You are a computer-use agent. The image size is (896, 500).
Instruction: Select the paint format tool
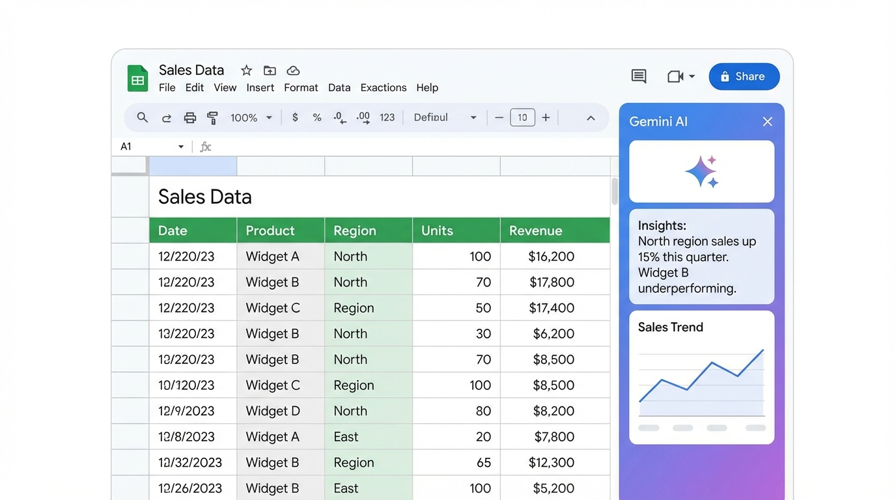212,118
